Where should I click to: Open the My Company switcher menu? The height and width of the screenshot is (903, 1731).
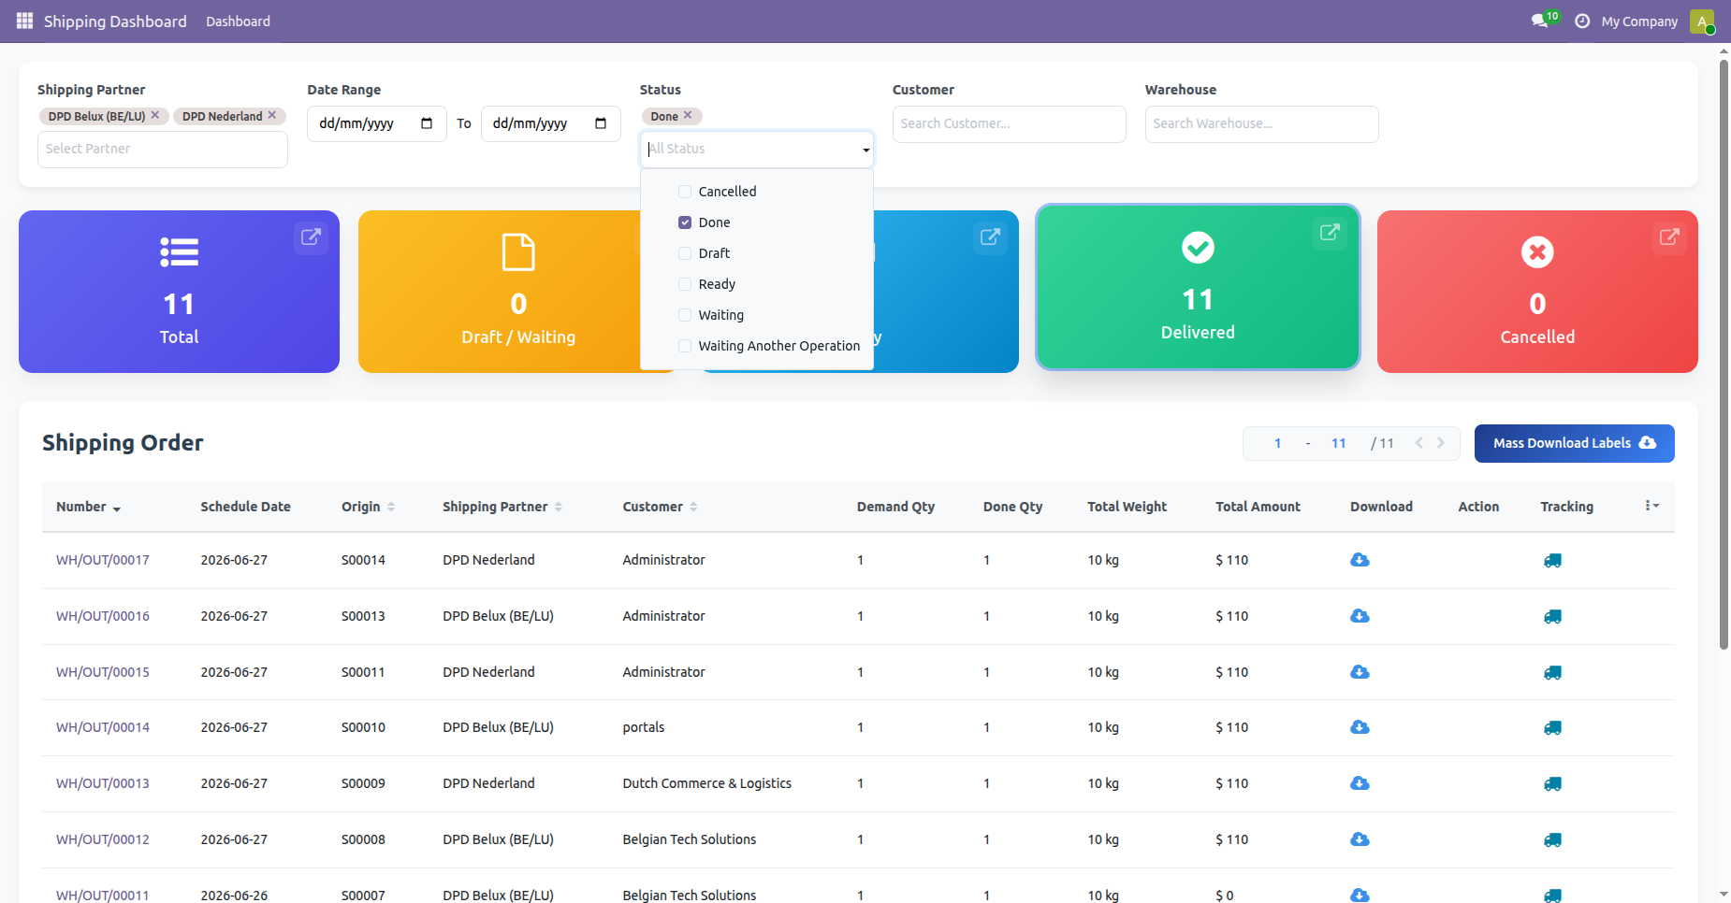point(1639,21)
